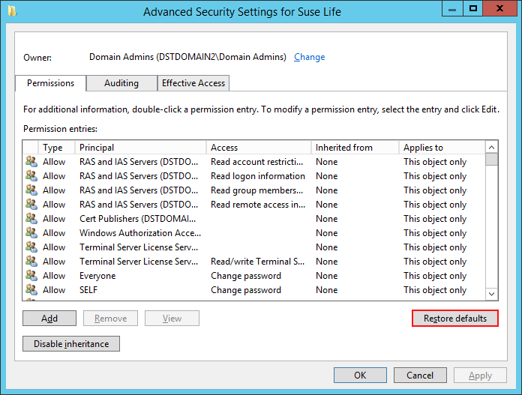The width and height of the screenshot is (522, 395).
Task: Click the View button
Action: (172, 319)
